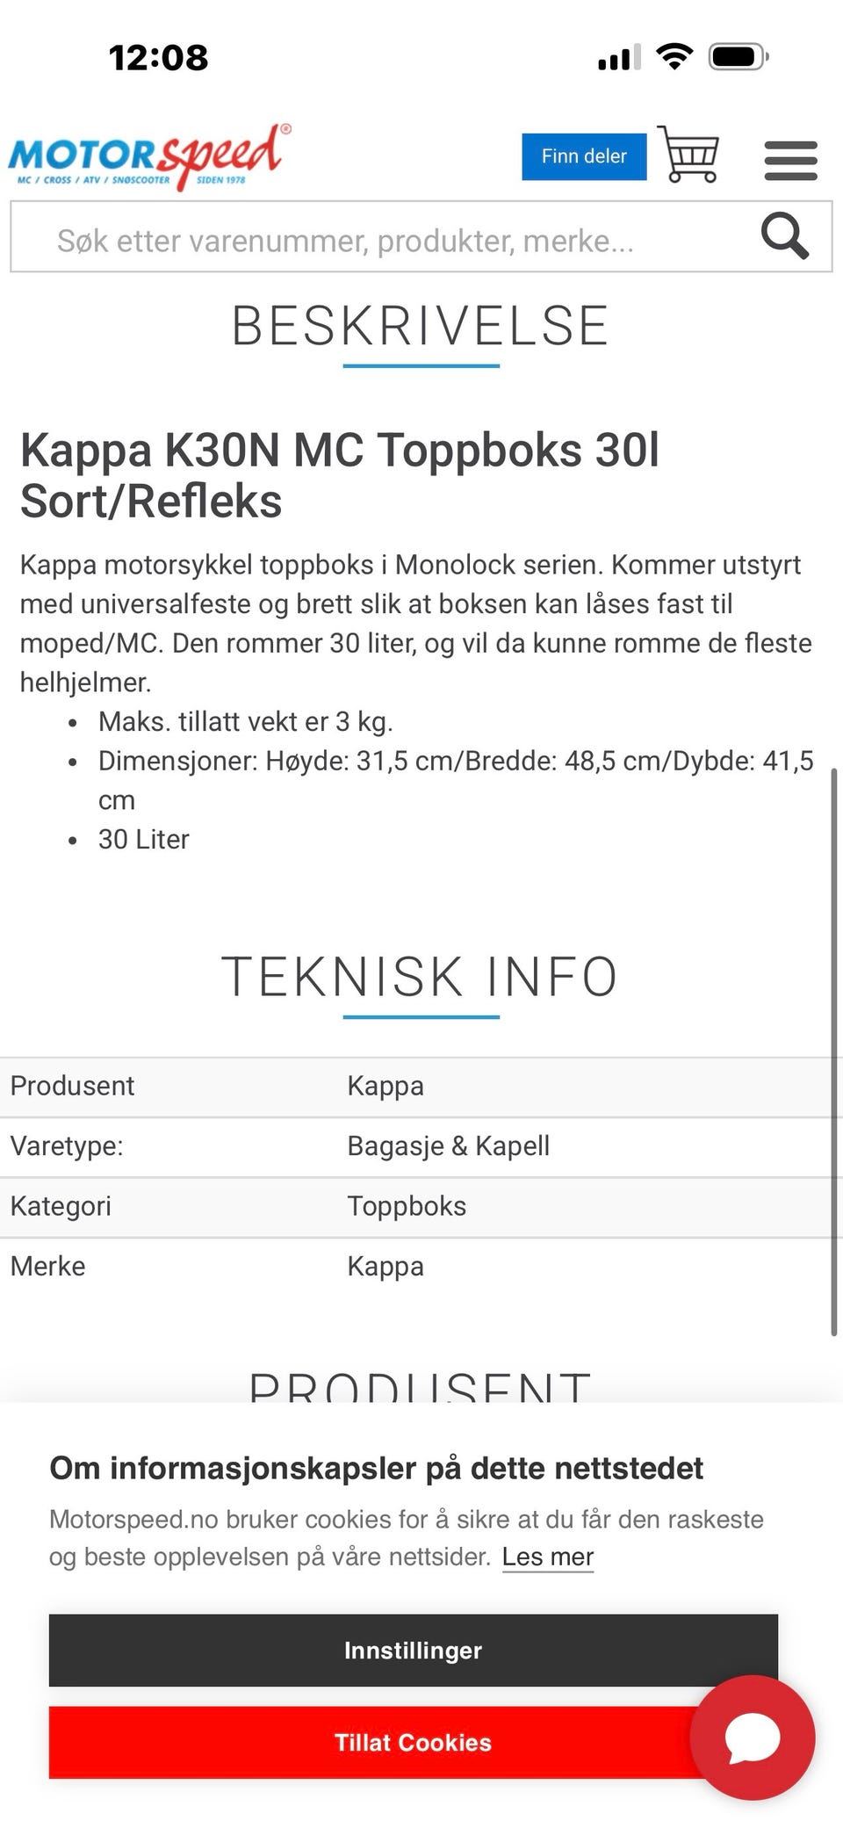843x1828 pixels.
Task: Tap the Wi-Fi status icon
Action: [x=674, y=57]
